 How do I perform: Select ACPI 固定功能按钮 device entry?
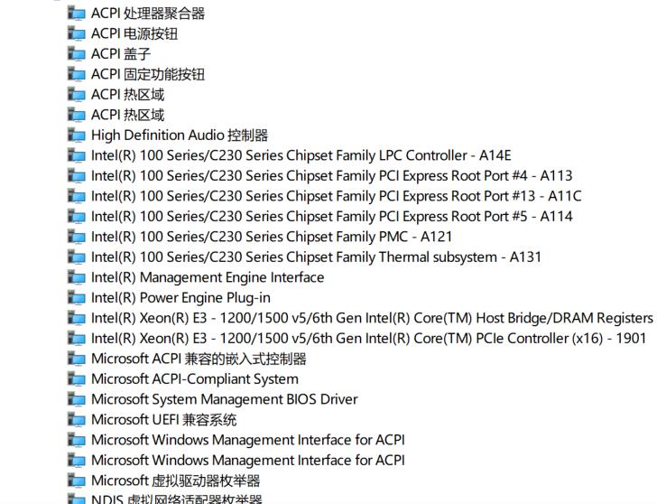pos(148,74)
